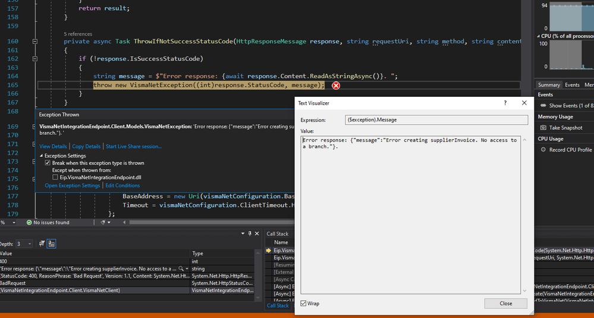The height and width of the screenshot is (318, 594).
Task: Click the Locals window scrollbar down arrow
Action: coord(257,298)
